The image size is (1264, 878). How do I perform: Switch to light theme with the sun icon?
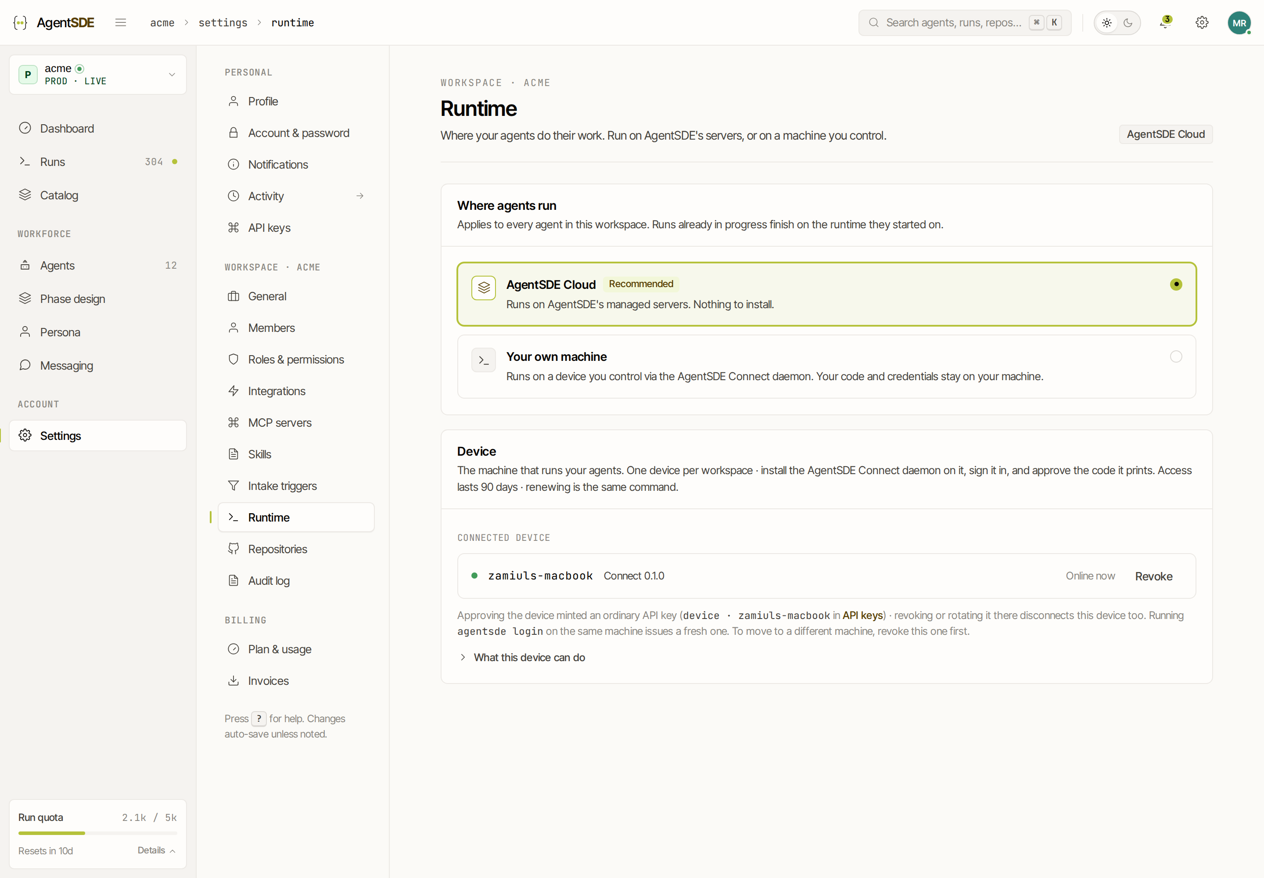click(x=1107, y=22)
